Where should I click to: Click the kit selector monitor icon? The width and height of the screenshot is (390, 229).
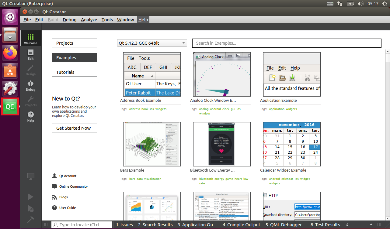coord(31,176)
